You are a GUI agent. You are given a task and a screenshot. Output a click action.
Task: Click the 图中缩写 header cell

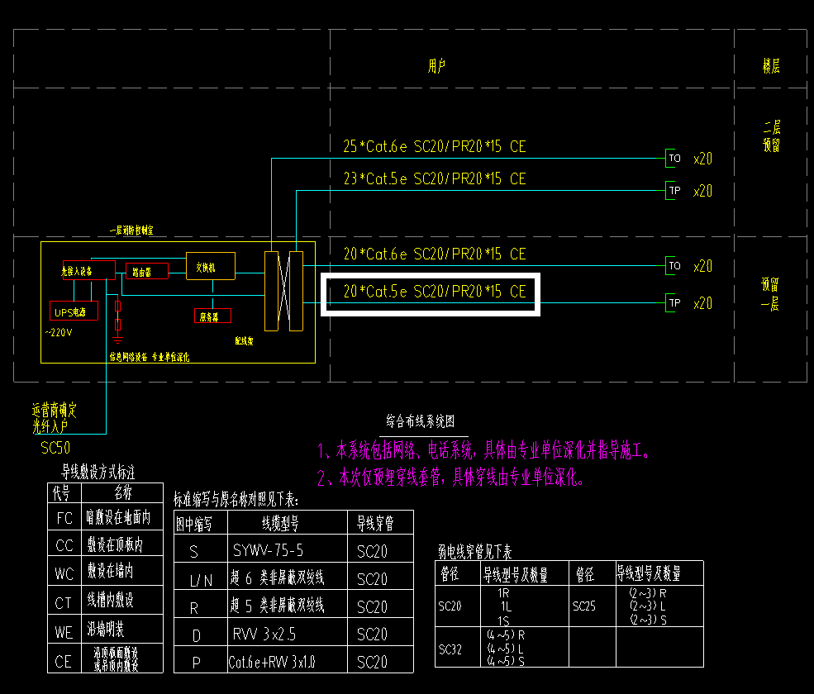point(201,523)
